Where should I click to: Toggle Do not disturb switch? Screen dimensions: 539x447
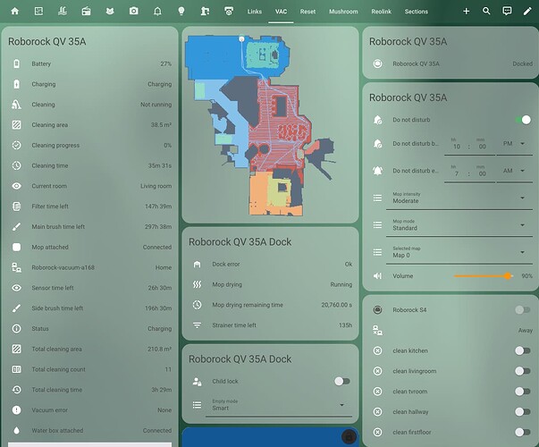518,119
